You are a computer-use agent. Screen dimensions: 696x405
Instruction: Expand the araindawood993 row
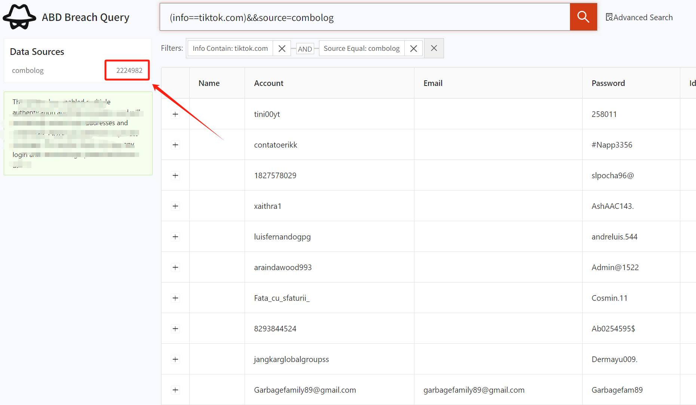(x=175, y=268)
